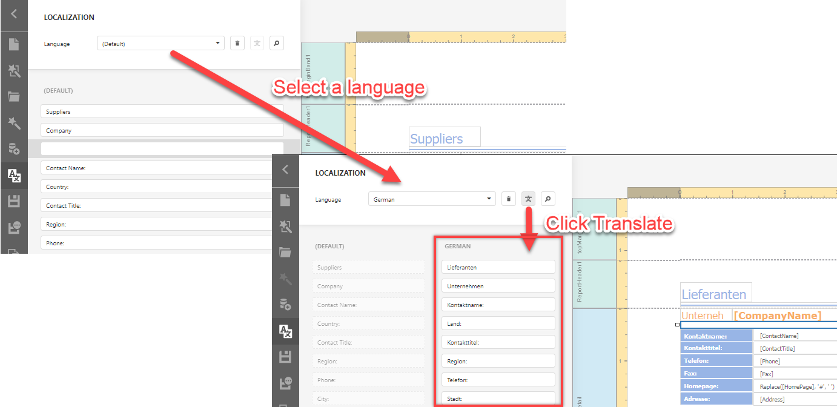This screenshot has width=837, height=407.
Task: Select the Suppliers label on the report surface
Action: click(x=445, y=137)
